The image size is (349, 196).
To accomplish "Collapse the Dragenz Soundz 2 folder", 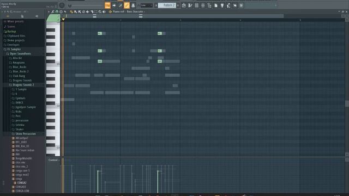I will pos(23,85).
